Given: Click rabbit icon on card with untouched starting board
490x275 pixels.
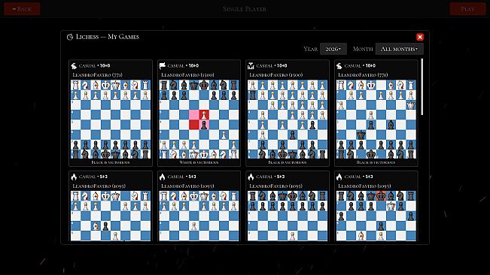Looking at the screenshot, I should coord(74,66).
